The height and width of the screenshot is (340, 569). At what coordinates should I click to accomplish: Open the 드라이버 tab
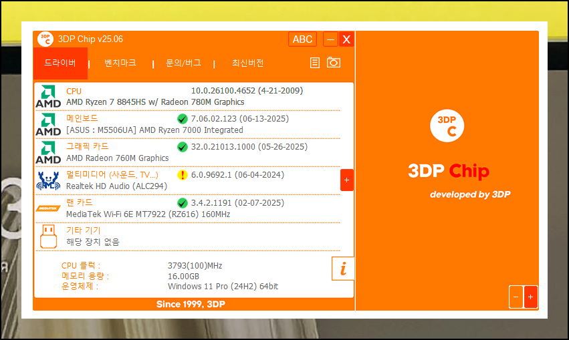[x=60, y=63]
